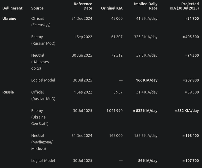Click the Reference Date column header
202x168 pixels.
click(x=83, y=6)
